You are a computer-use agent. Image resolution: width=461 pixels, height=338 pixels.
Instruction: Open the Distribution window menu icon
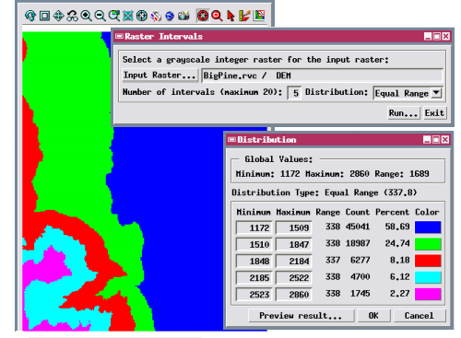click(231, 140)
